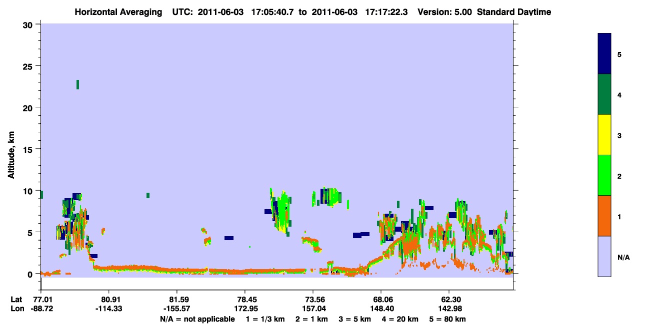650x333 pixels.
Task: Click the longitude value -155.57
Action: pos(176,309)
